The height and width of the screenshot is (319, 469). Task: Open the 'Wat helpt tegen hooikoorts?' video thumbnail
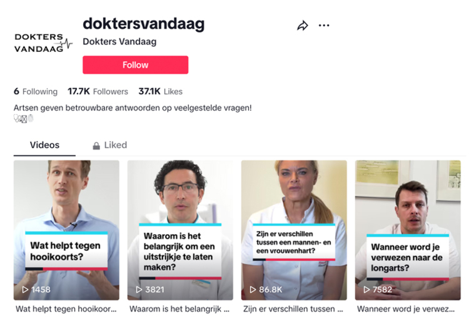point(66,230)
